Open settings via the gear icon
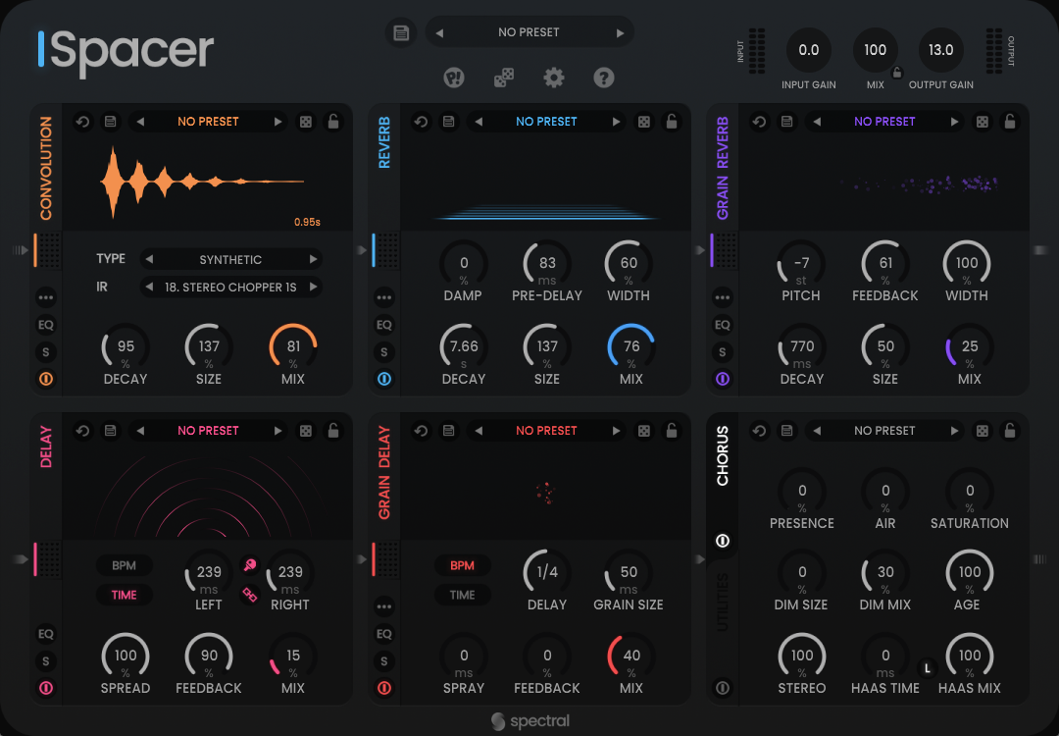1059x736 pixels. coord(554,78)
